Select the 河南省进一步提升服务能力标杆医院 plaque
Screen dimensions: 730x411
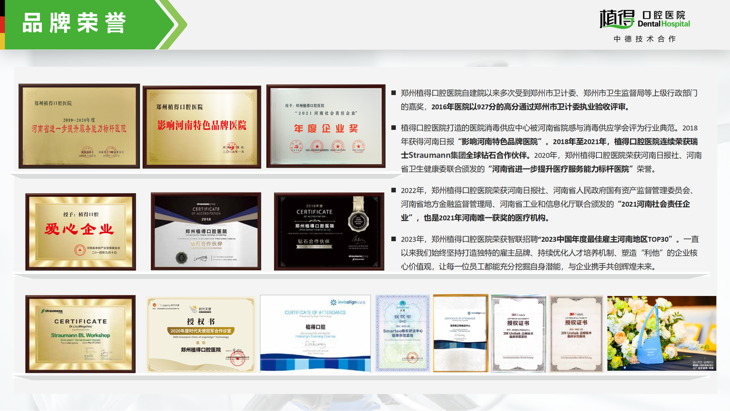click(79, 126)
